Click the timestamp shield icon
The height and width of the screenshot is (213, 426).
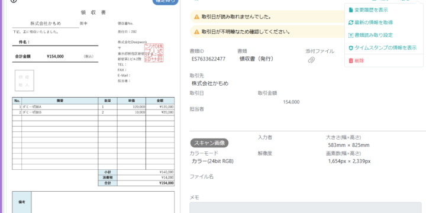click(351, 48)
